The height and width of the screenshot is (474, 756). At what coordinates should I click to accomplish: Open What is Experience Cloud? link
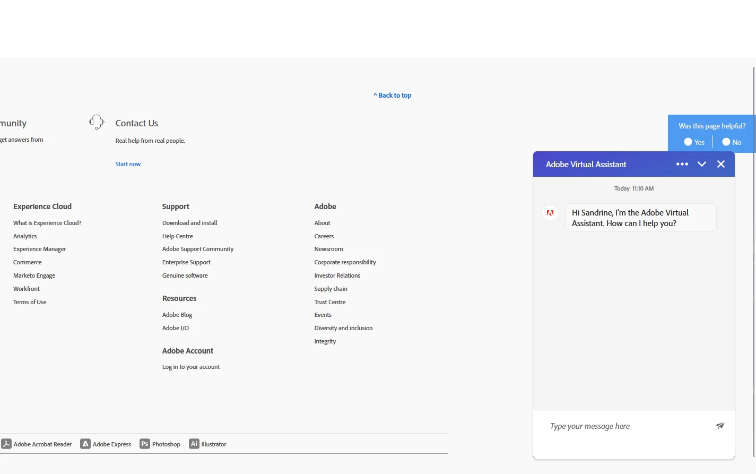(47, 223)
